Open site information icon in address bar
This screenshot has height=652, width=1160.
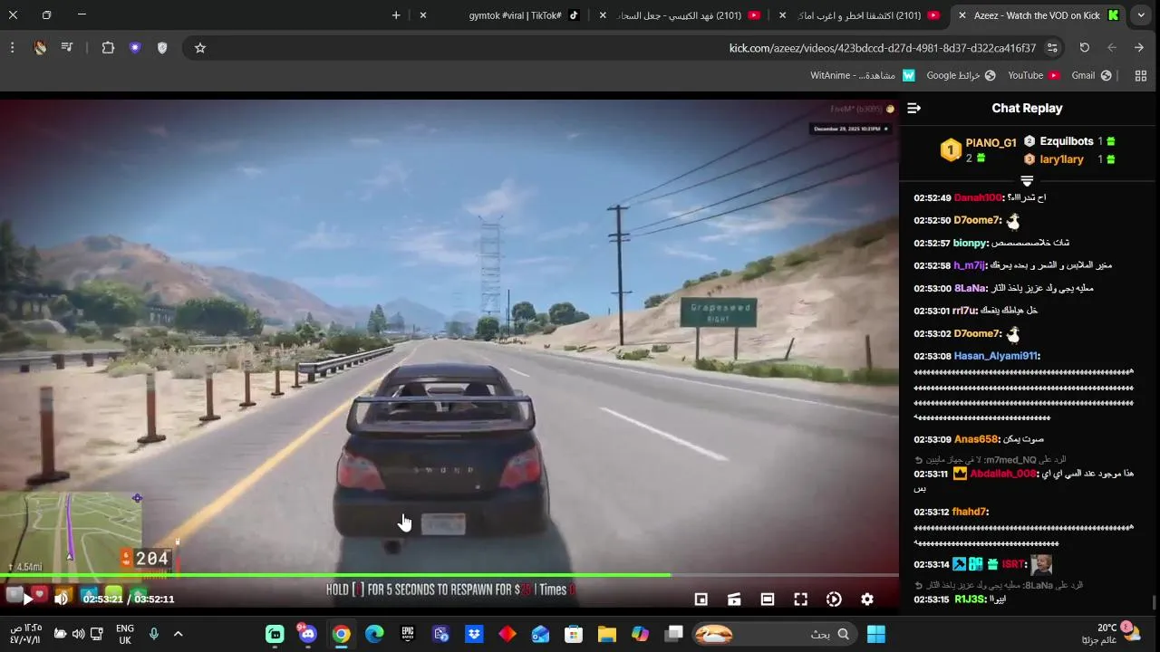(x=1052, y=48)
